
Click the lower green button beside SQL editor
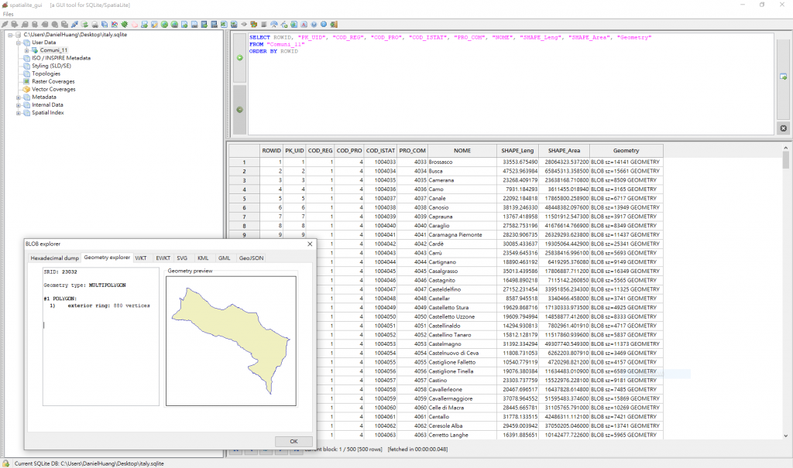240,110
